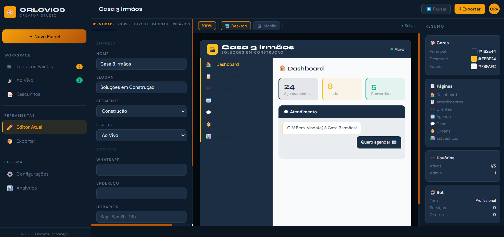Open Rascunhos in the sidebar
This screenshot has height=237, width=504.
[x=44, y=94]
